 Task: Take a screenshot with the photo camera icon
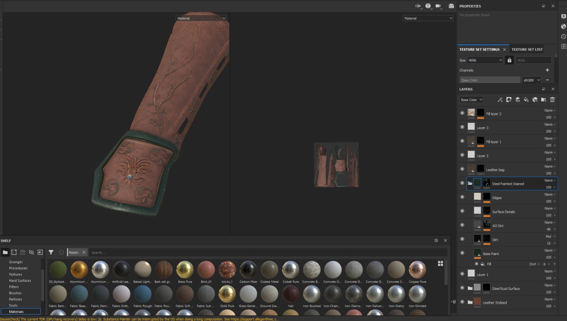tap(451, 6)
